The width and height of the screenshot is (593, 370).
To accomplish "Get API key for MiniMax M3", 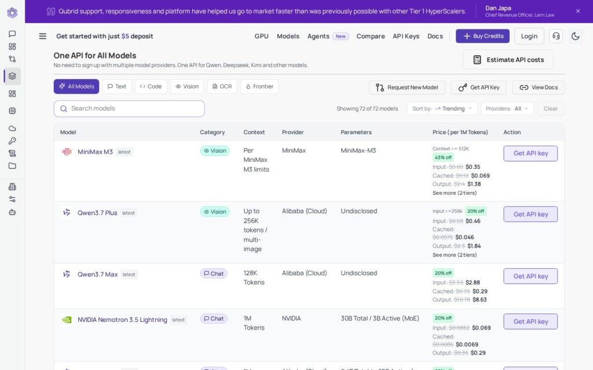I will [x=530, y=153].
